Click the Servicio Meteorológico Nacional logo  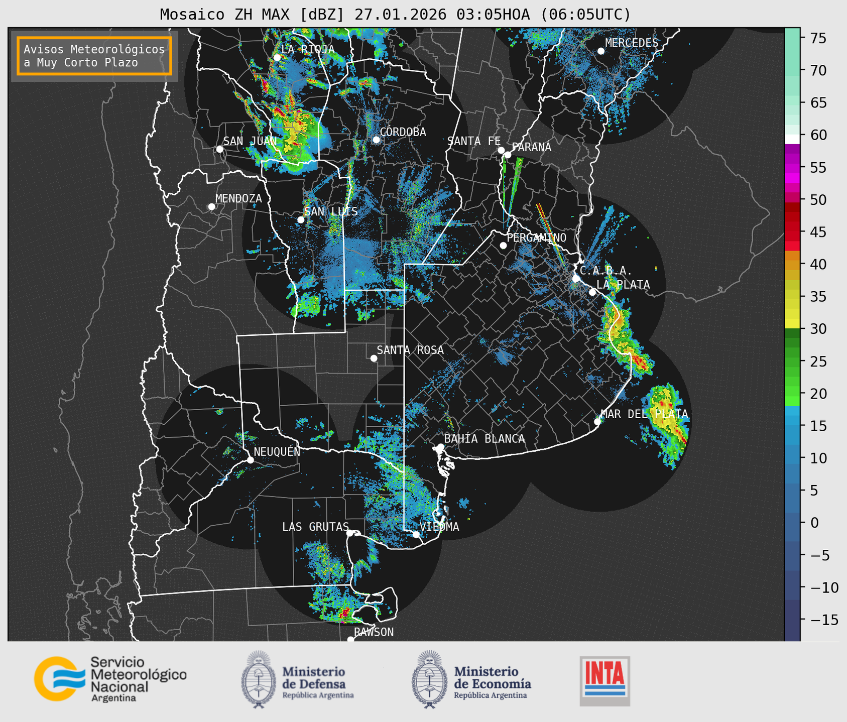[110, 679]
